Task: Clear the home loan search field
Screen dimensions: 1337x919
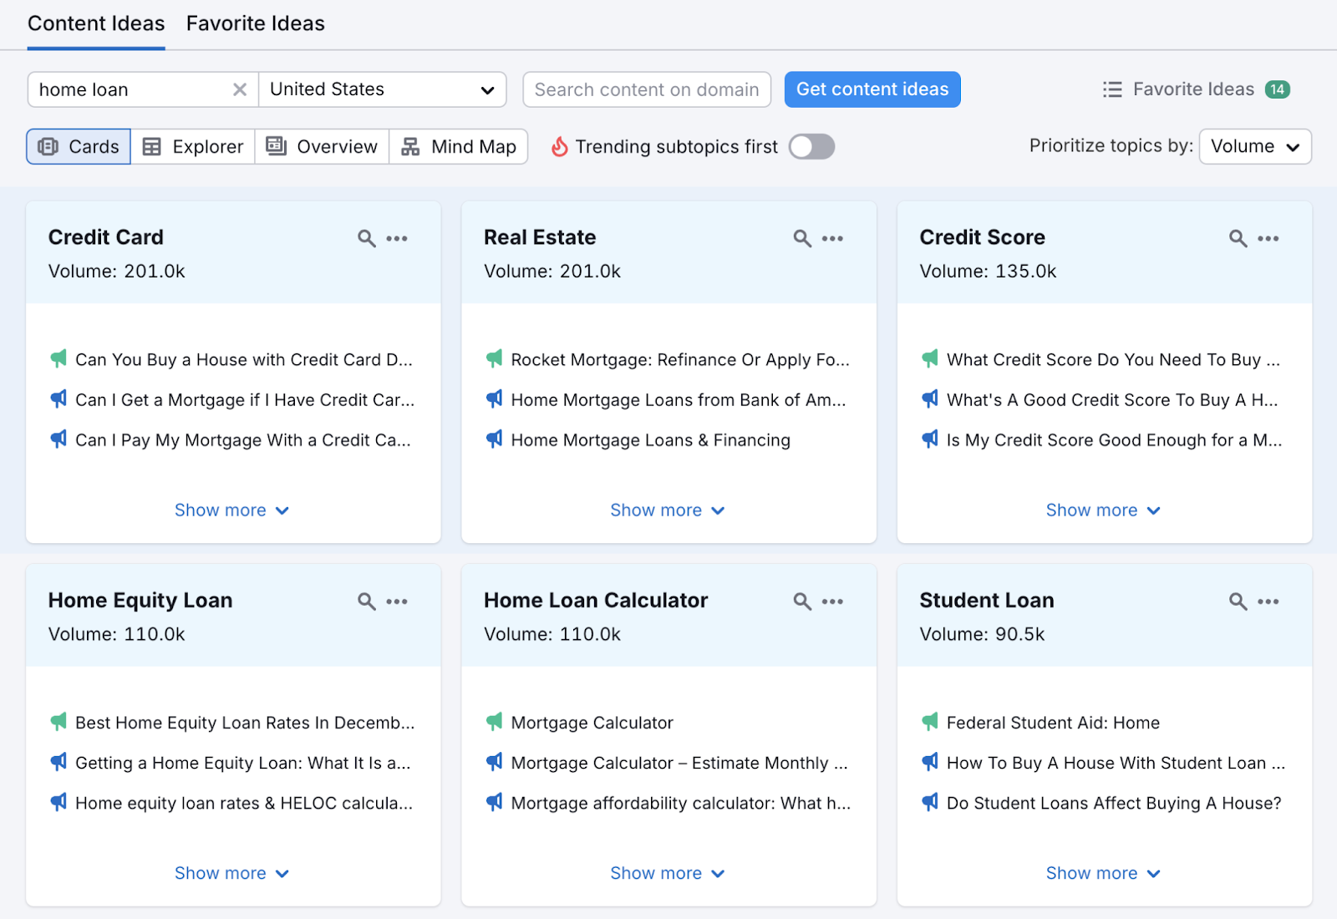Action: coord(240,89)
